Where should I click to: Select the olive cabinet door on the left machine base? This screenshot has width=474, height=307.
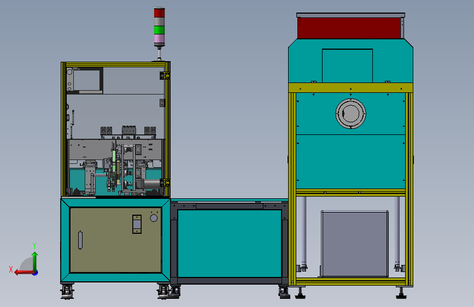(115, 240)
